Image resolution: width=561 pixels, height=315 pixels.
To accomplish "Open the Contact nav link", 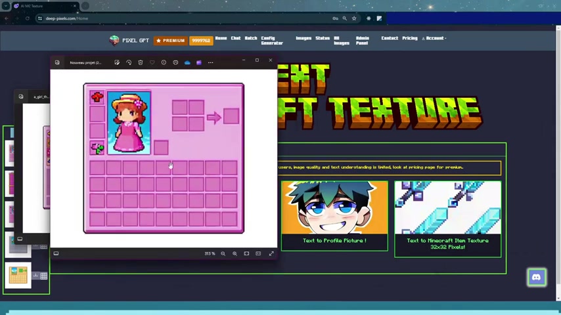I will point(390,38).
